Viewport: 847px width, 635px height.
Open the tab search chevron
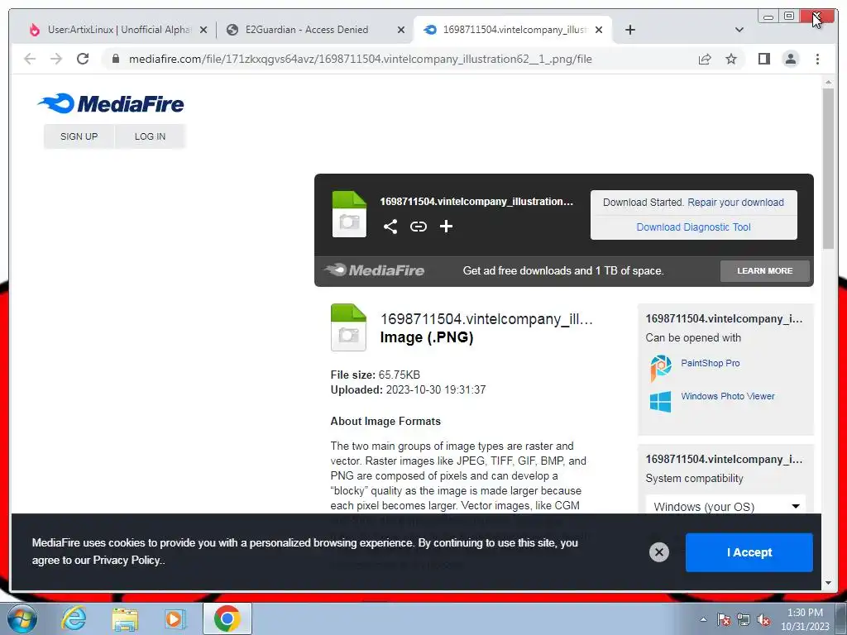[739, 30]
